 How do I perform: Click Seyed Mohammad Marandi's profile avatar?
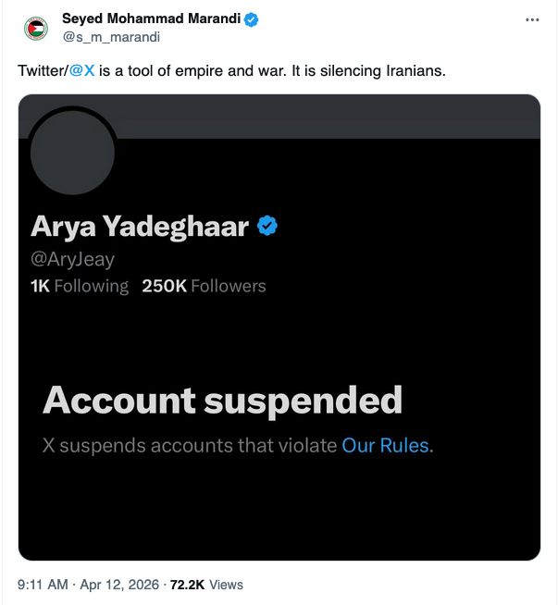coord(36,28)
